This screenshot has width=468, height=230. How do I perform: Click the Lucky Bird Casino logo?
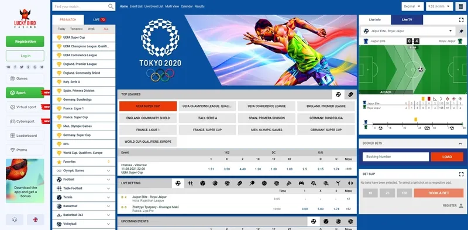point(25,19)
